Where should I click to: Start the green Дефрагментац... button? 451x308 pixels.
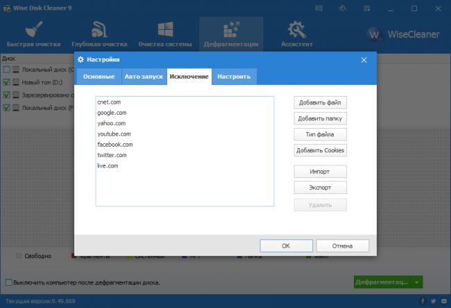pos(382,282)
